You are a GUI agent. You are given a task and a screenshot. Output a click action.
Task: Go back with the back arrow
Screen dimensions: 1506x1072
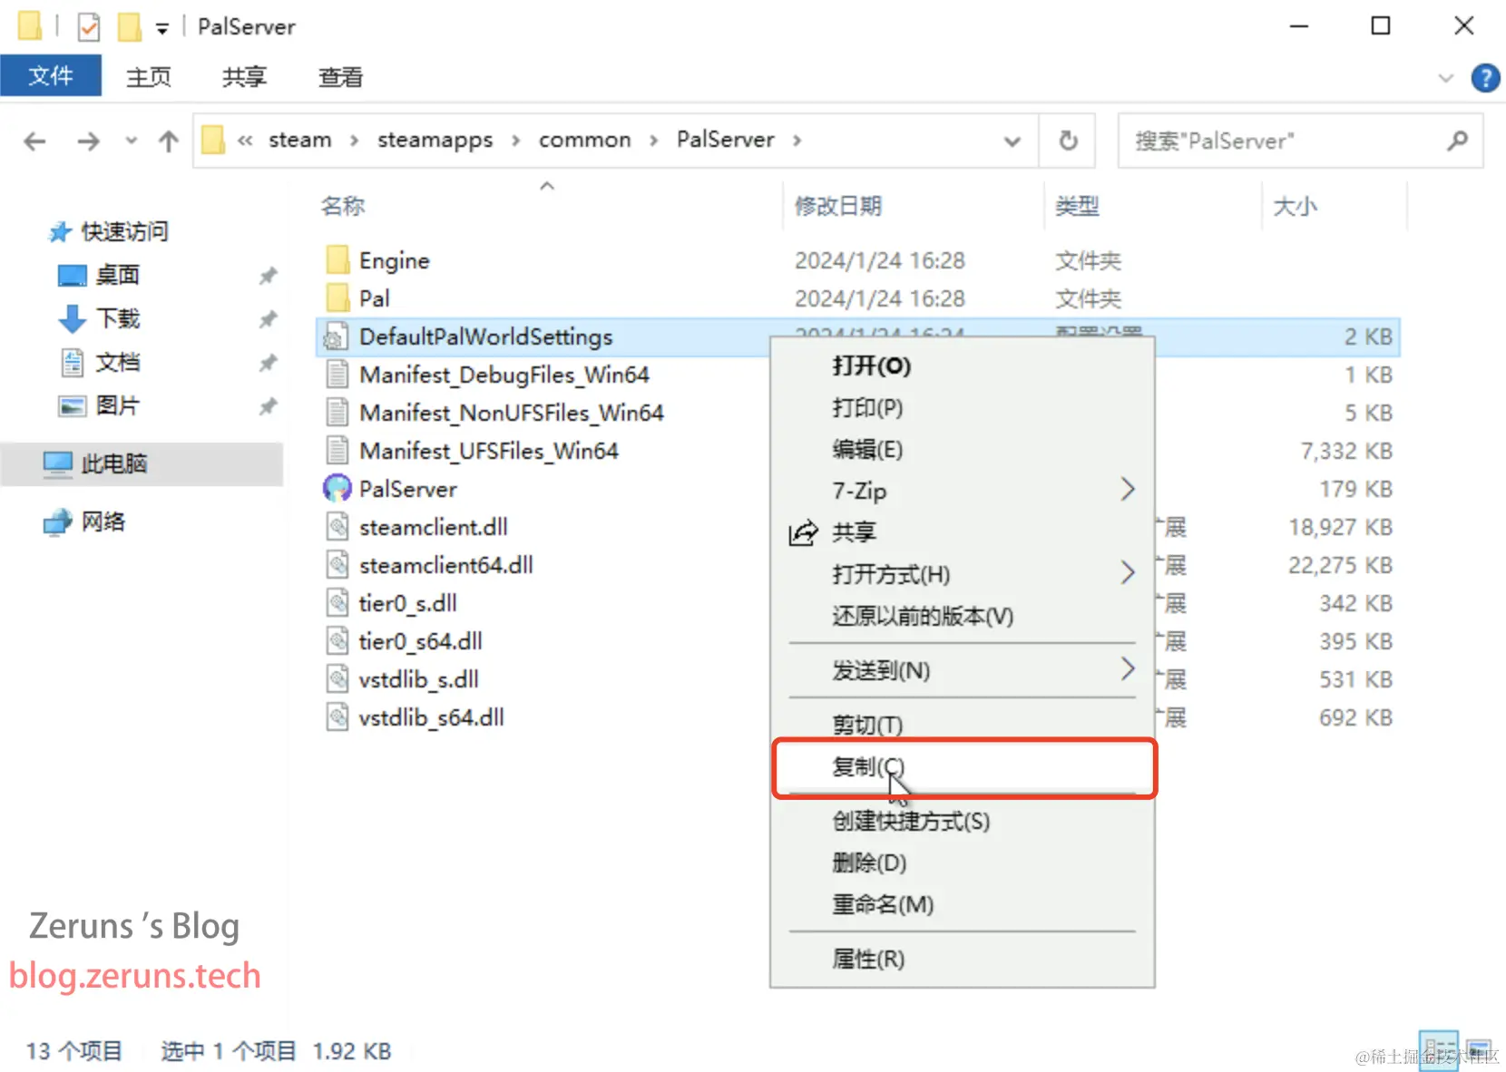[34, 141]
